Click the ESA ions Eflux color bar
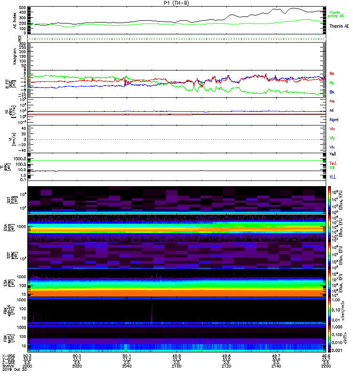The height and width of the screenshot is (376, 353). tap(329, 227)
